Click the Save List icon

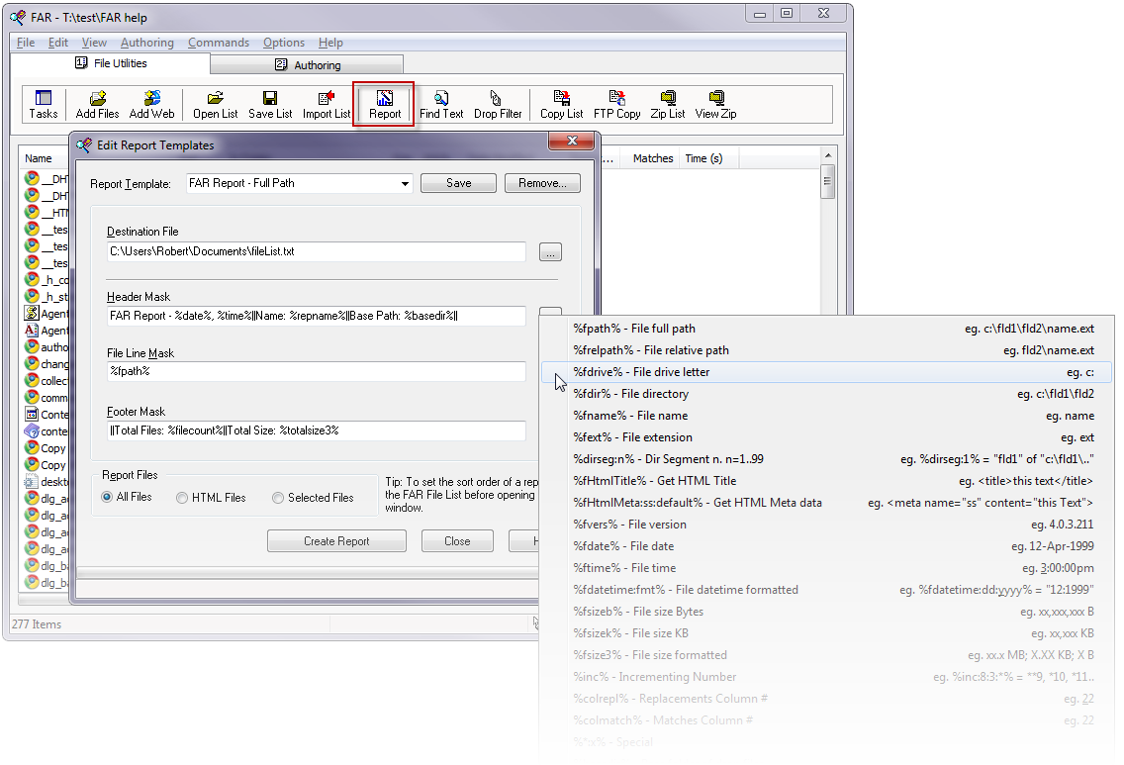point(269,104)
